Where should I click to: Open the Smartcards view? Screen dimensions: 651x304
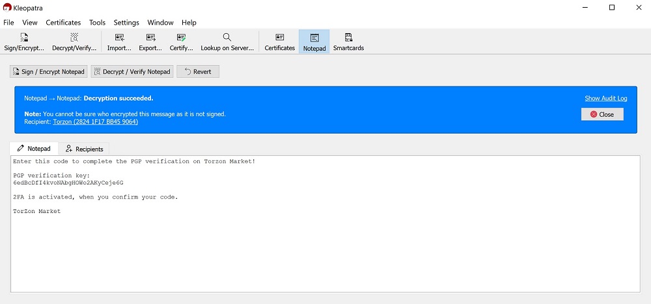pos(348,42)
